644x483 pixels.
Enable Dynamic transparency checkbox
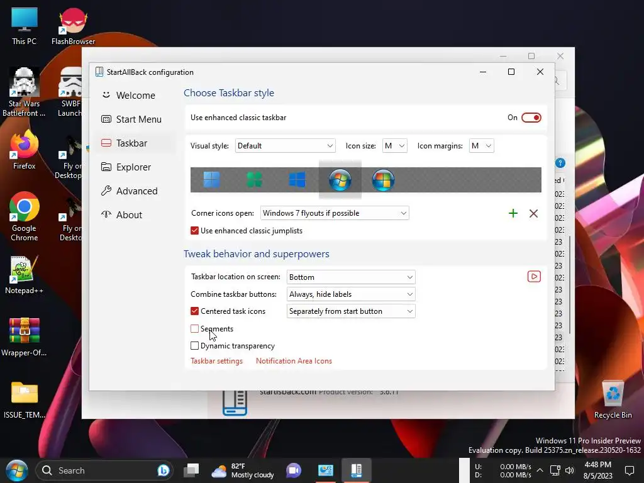click(x=195, y=346)
